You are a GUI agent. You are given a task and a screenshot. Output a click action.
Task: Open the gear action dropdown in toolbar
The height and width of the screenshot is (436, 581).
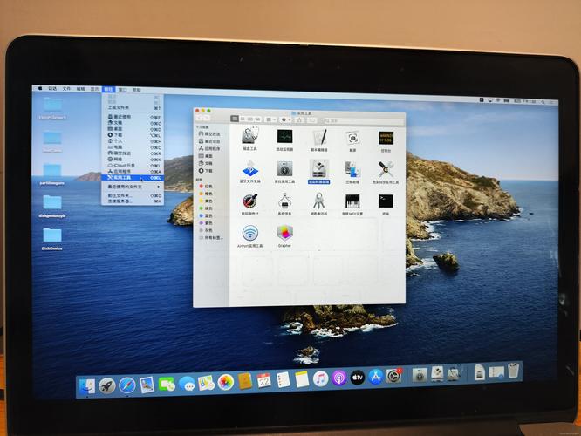[x=285, y=119]
